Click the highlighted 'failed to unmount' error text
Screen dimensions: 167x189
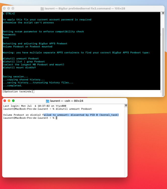[x=81, y=115]
